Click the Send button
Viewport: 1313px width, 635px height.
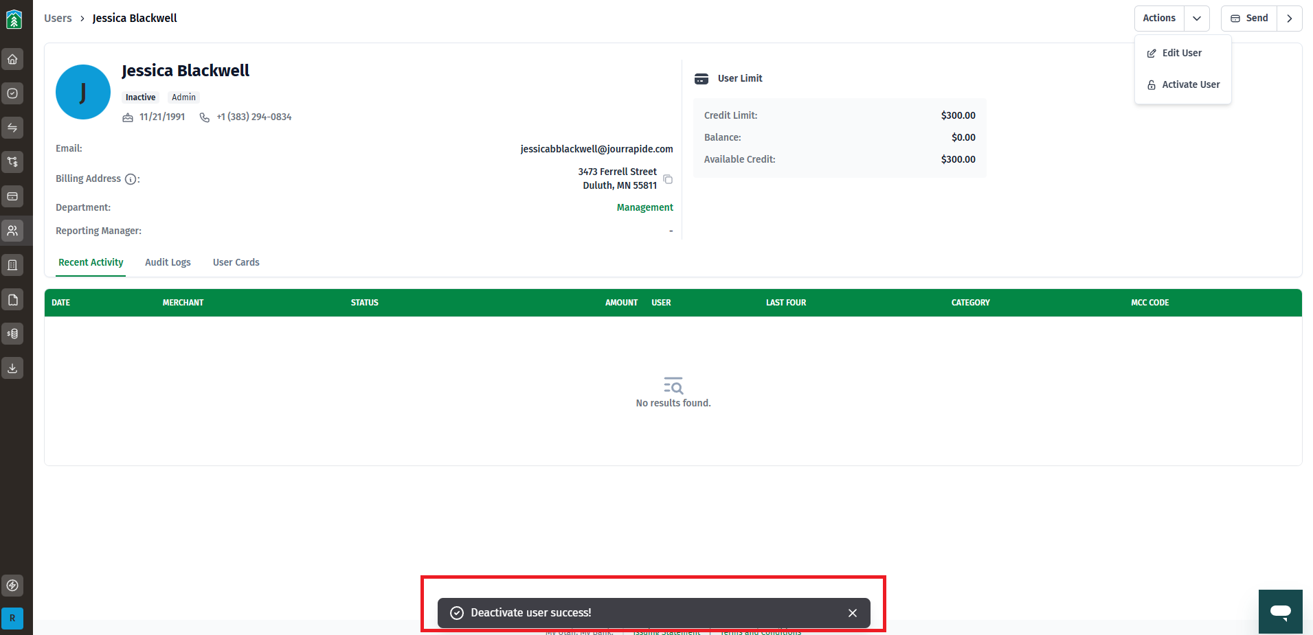[1249, 19]
